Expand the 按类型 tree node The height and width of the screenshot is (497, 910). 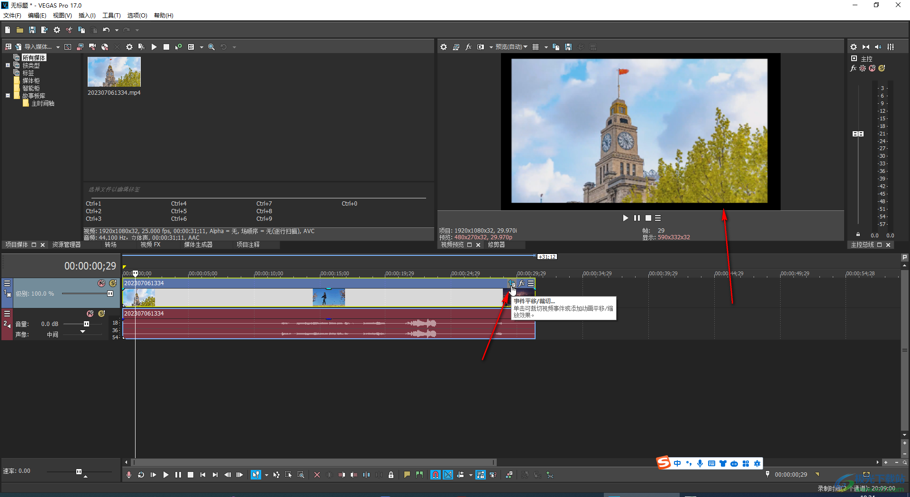click(x=8, y=65)
